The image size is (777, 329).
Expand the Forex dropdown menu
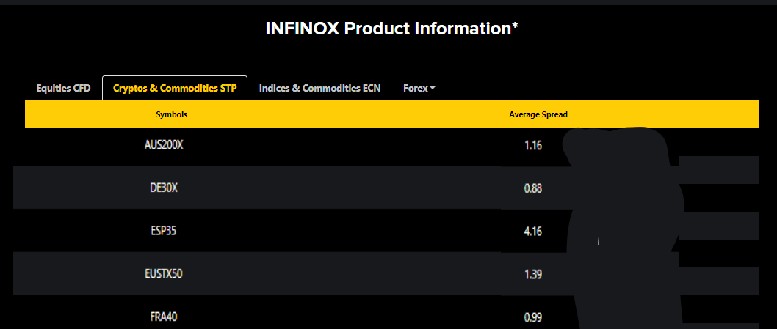coord(419,89)
